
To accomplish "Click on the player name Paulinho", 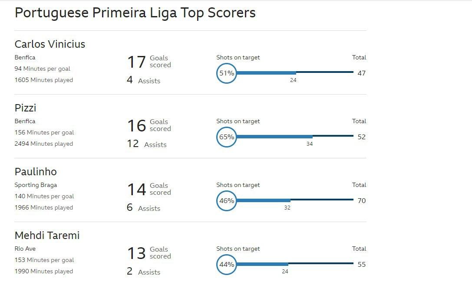I will (36, 172).
